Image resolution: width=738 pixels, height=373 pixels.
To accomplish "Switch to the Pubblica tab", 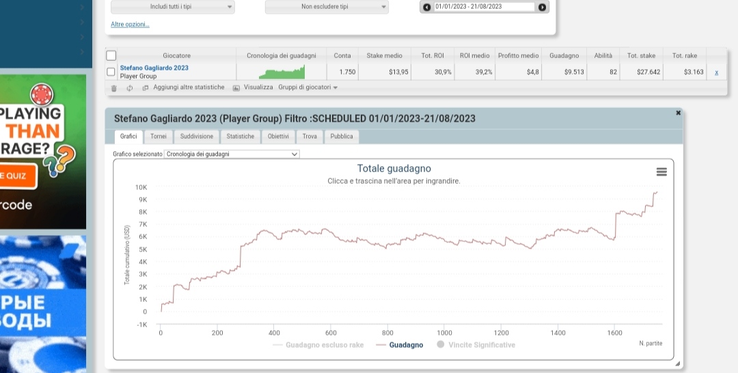I will click(341, 137).
